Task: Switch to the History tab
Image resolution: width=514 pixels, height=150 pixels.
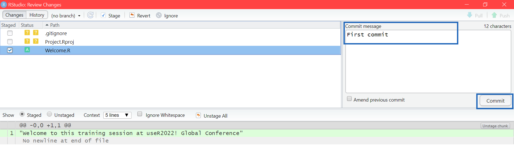Action: [37, 15]
